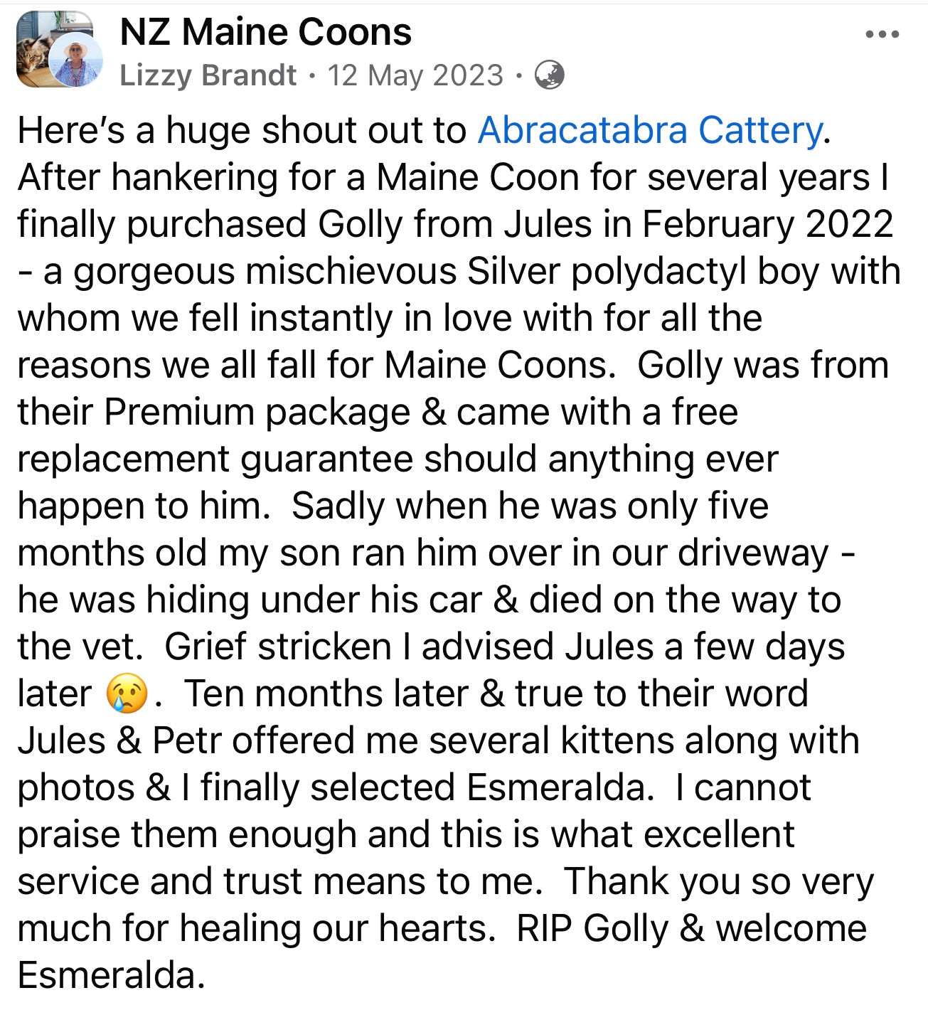Click the words "February 2022" in post
Screen dimensions: 928x1015
pyautogui.click(x=768, y=224)
